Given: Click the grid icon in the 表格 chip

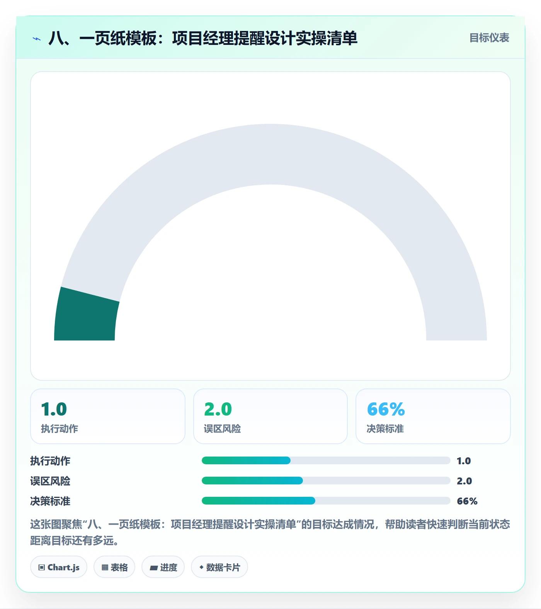Looking at the screenshot, I should (x=105, y=568).
